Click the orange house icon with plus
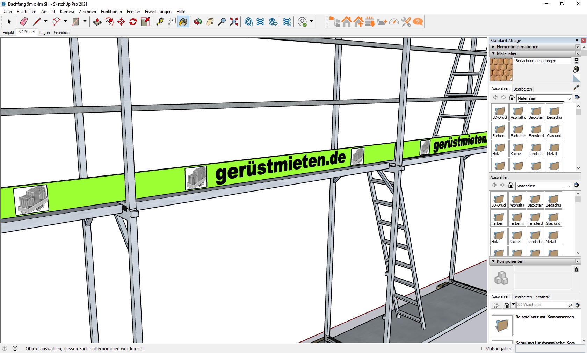 point(358,22)
